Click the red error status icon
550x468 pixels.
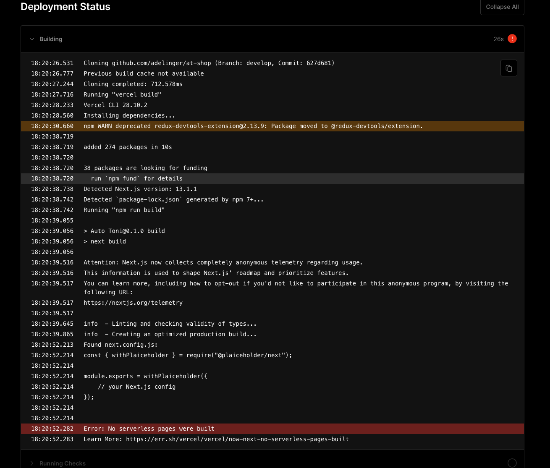tap(512, 39)
